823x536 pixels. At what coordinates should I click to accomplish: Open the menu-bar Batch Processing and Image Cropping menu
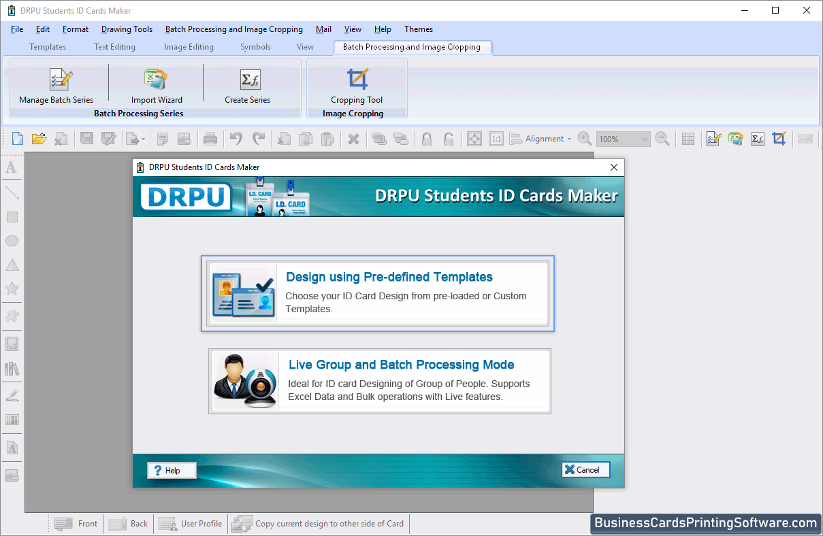pyautogui.click(x=234, y=29)
